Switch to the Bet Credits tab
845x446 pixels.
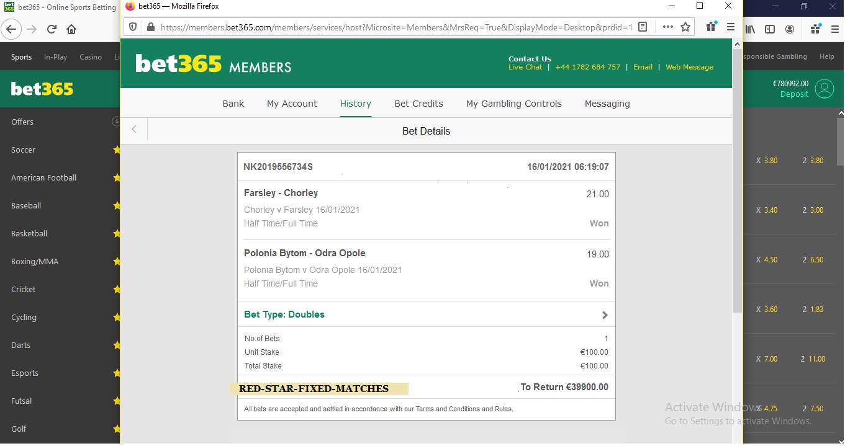click(419, 104)
